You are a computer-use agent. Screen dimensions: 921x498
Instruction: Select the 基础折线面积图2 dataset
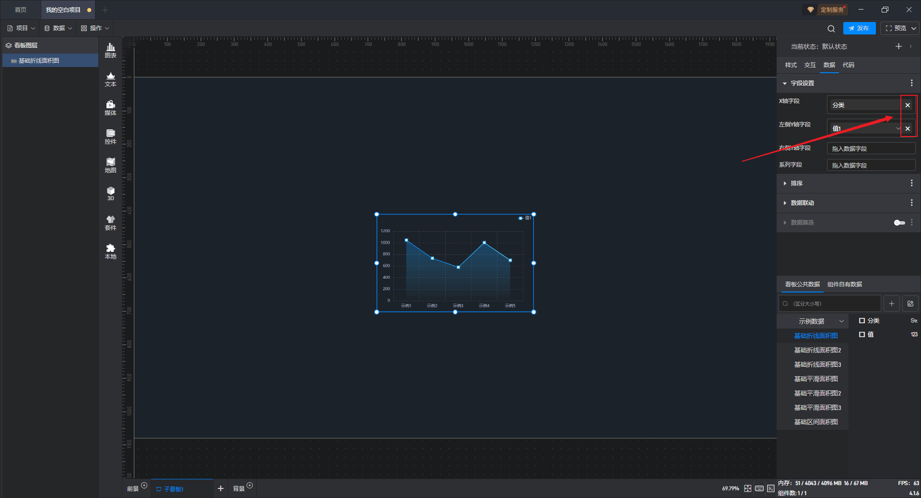click(x=817, y=351)
